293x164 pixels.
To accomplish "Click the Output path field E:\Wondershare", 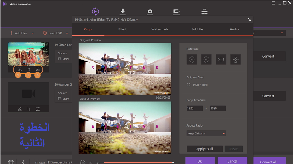I will 59,162.
